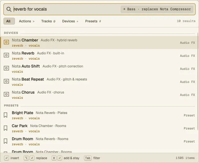Switch to the Devices filter tab

[x=70, y=21]
